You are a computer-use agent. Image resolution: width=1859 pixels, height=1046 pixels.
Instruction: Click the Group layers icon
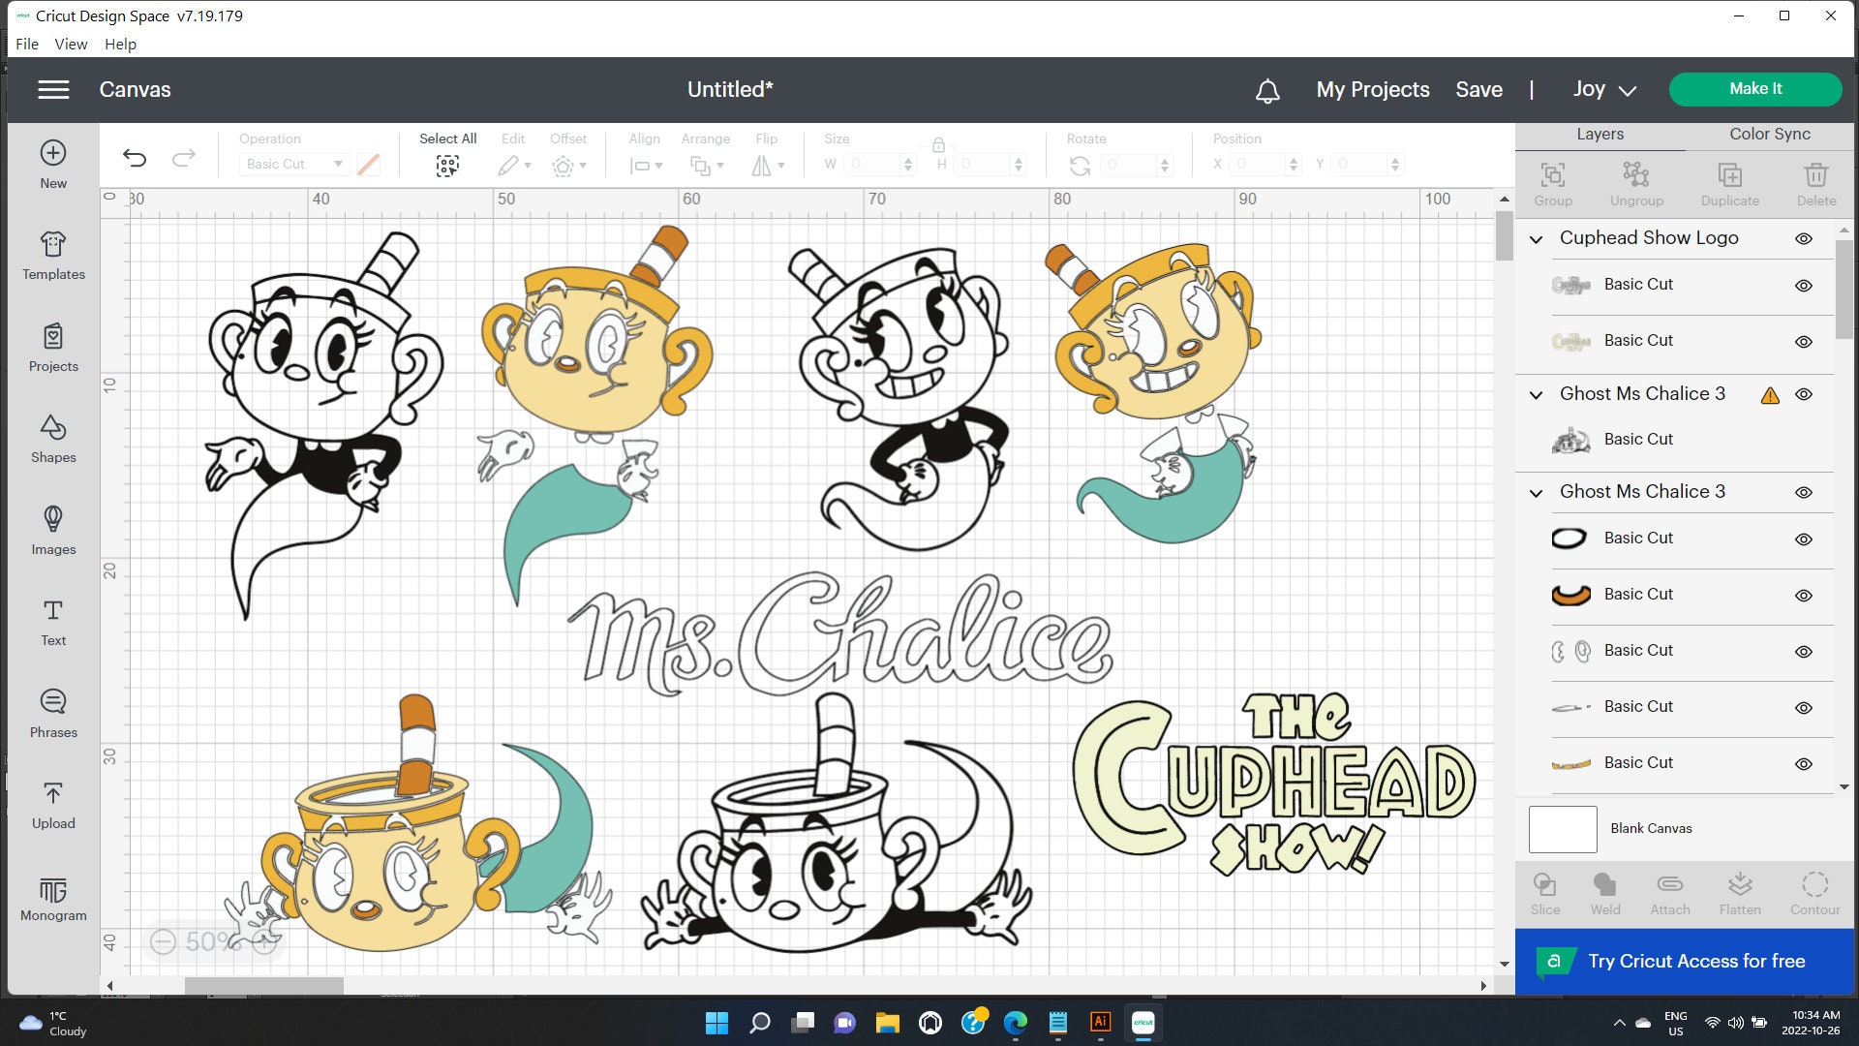(1553, 184)
